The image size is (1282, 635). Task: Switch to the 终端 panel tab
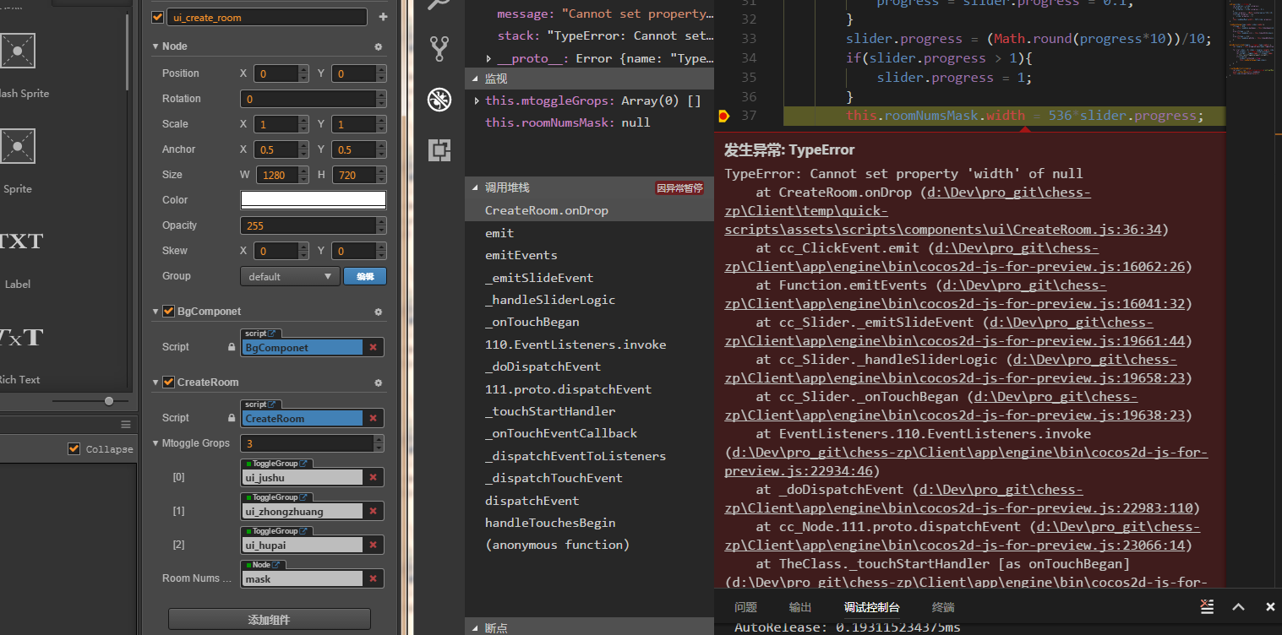pos(943,607)
